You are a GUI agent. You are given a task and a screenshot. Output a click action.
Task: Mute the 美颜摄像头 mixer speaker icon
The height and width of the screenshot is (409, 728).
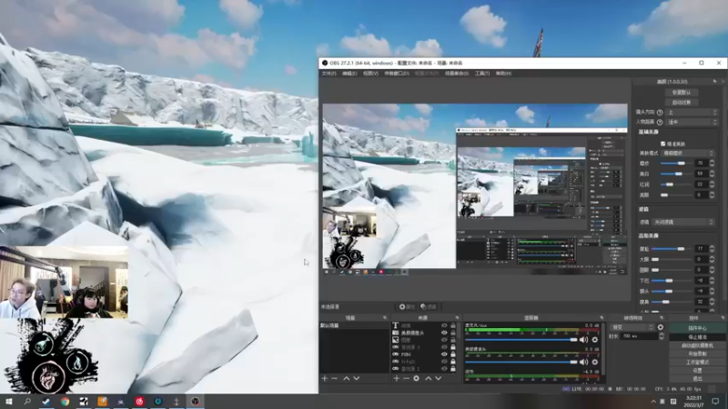583,362
